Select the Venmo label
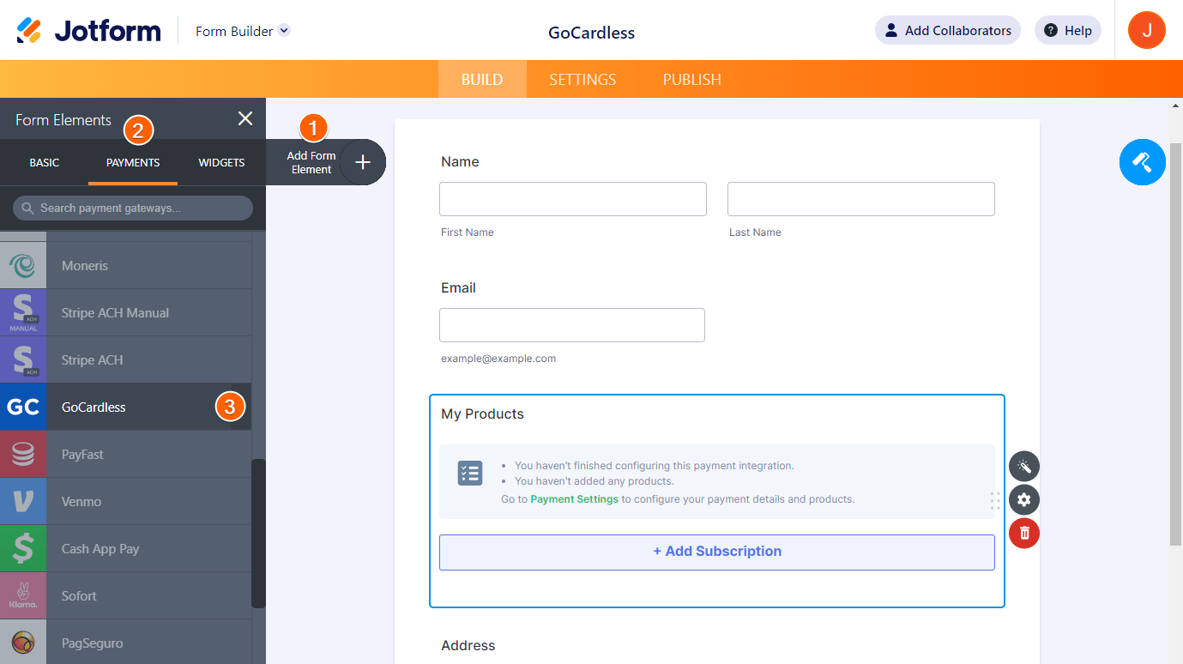Screen dimensions: 1183x664 [x=81, y=501]
